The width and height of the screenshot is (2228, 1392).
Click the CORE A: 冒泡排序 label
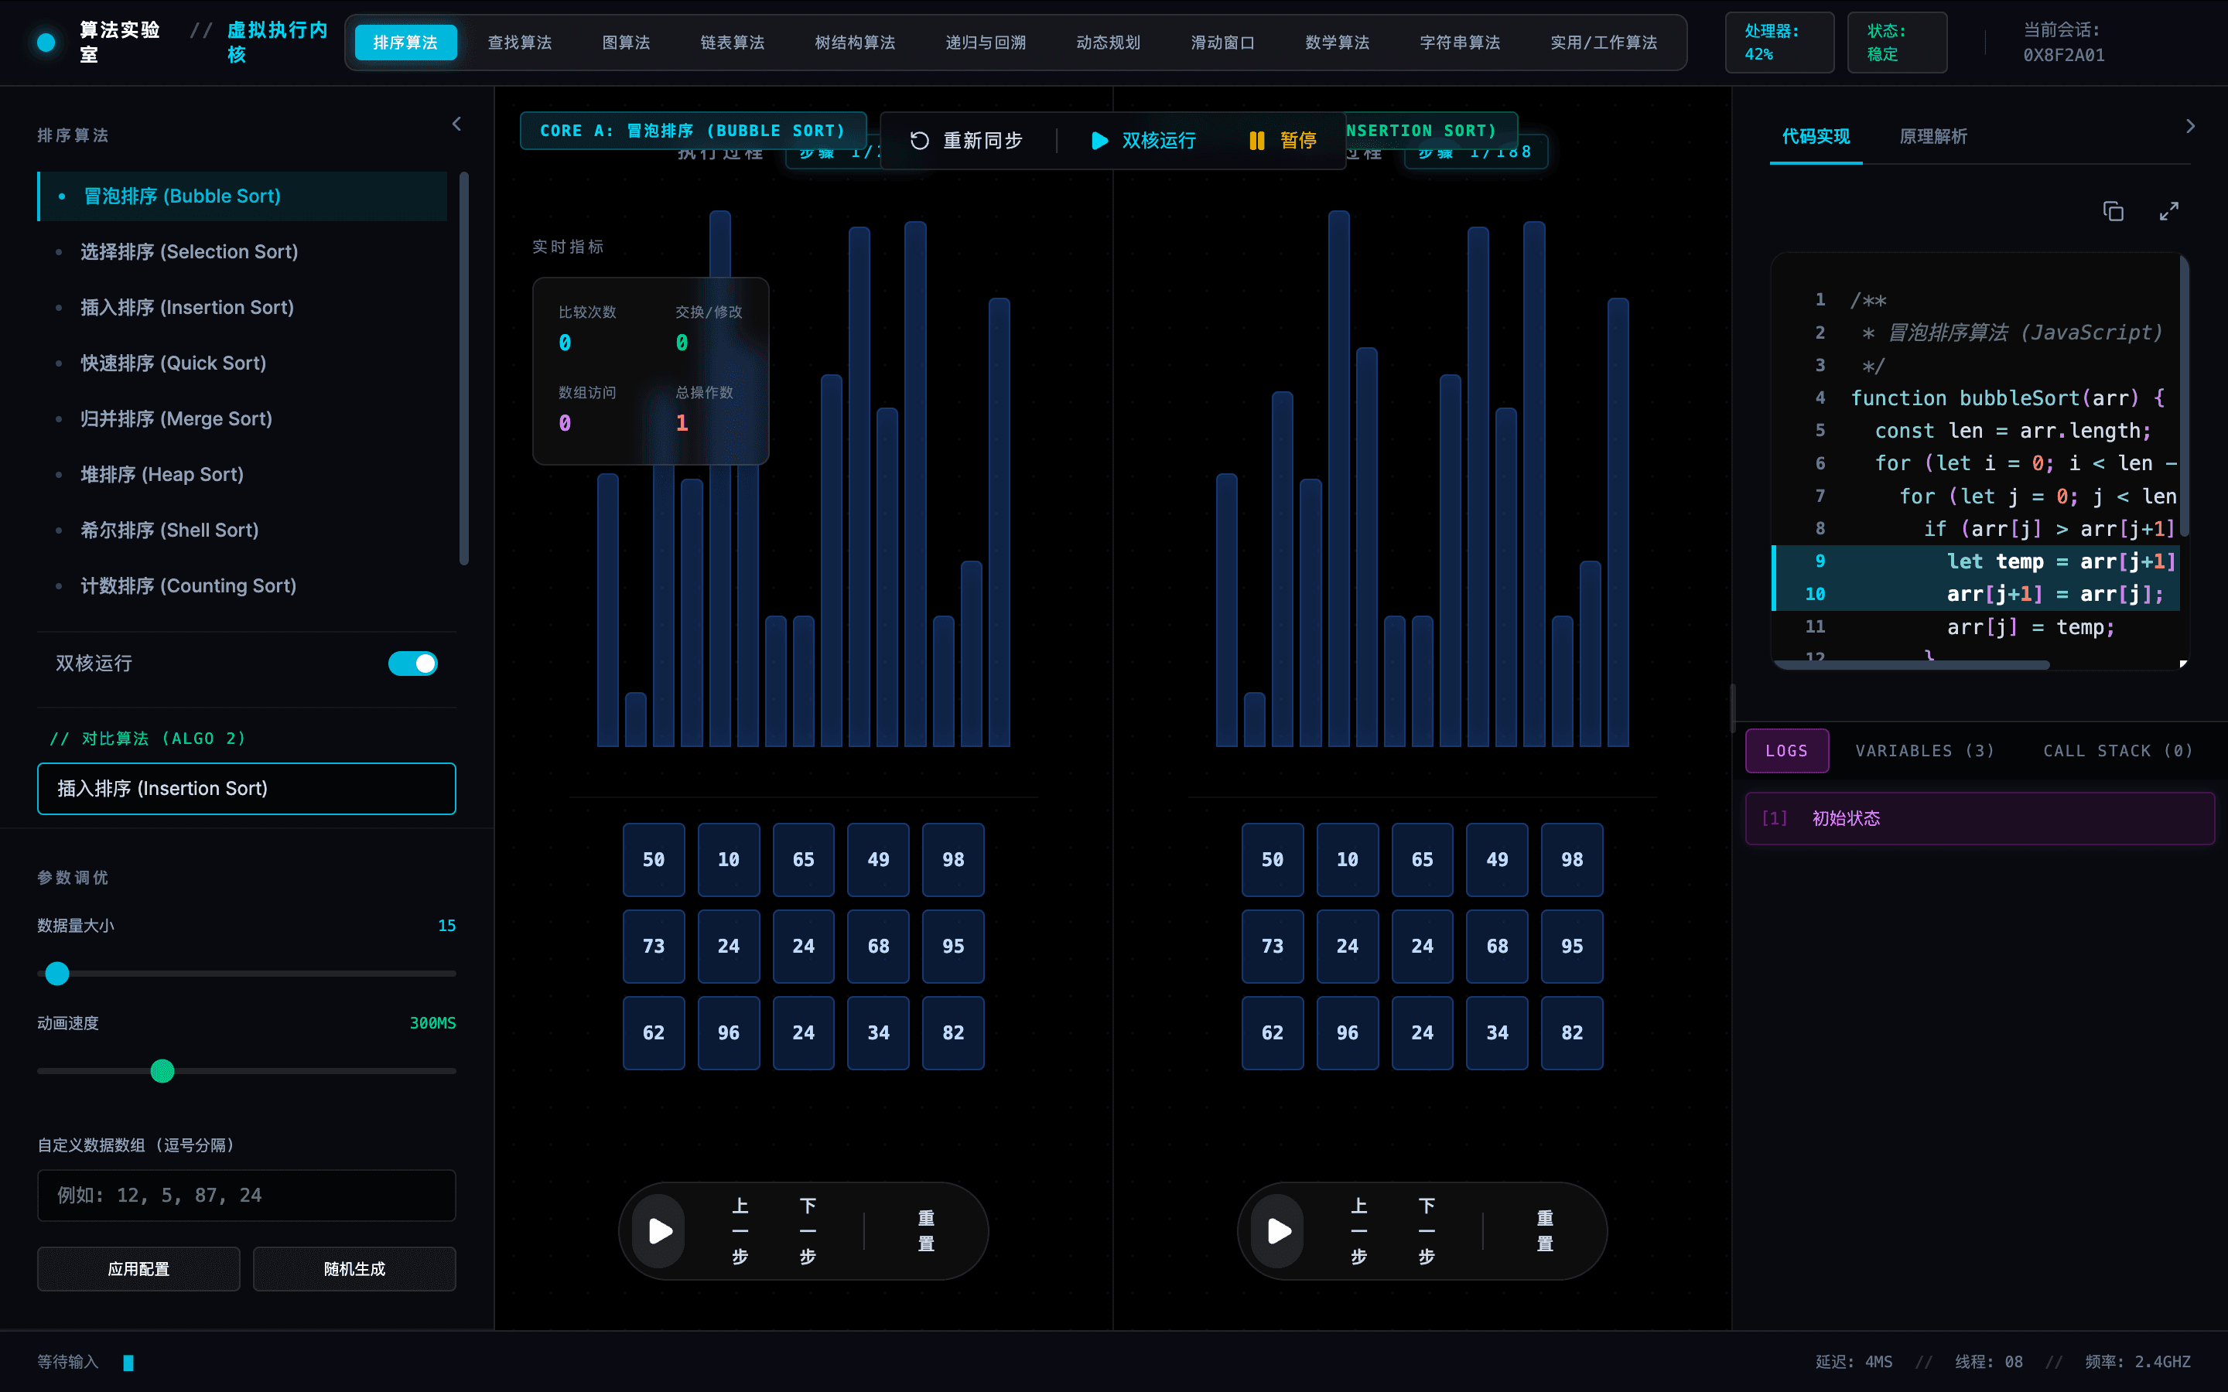692,131
